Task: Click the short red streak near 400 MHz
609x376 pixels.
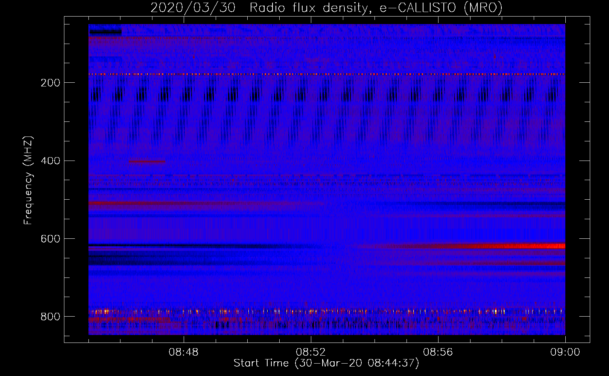Action: (x=147, y=162)
